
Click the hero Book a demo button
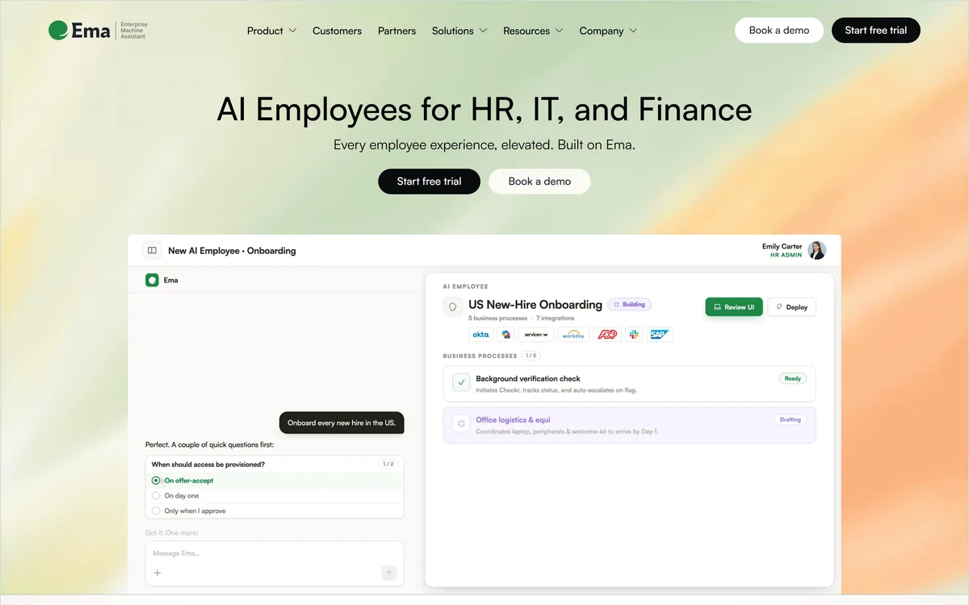539,181
